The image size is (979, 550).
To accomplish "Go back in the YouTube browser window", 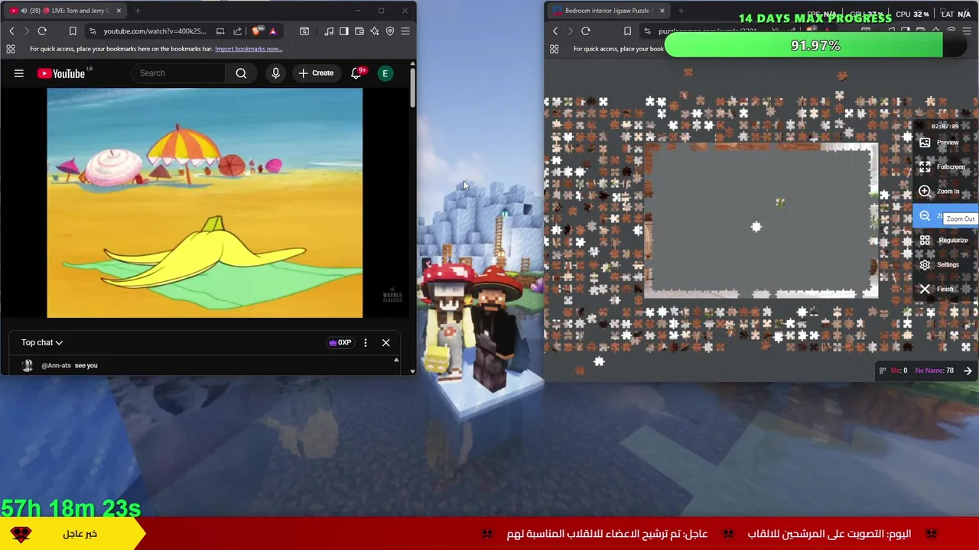I will [11, 31].
